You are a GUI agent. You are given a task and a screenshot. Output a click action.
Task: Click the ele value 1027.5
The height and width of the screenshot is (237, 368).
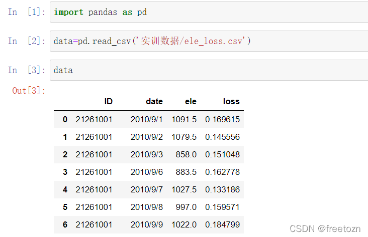point(184,189)
